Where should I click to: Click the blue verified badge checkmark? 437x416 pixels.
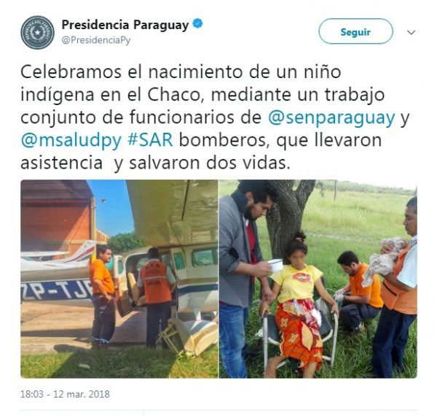198,24
